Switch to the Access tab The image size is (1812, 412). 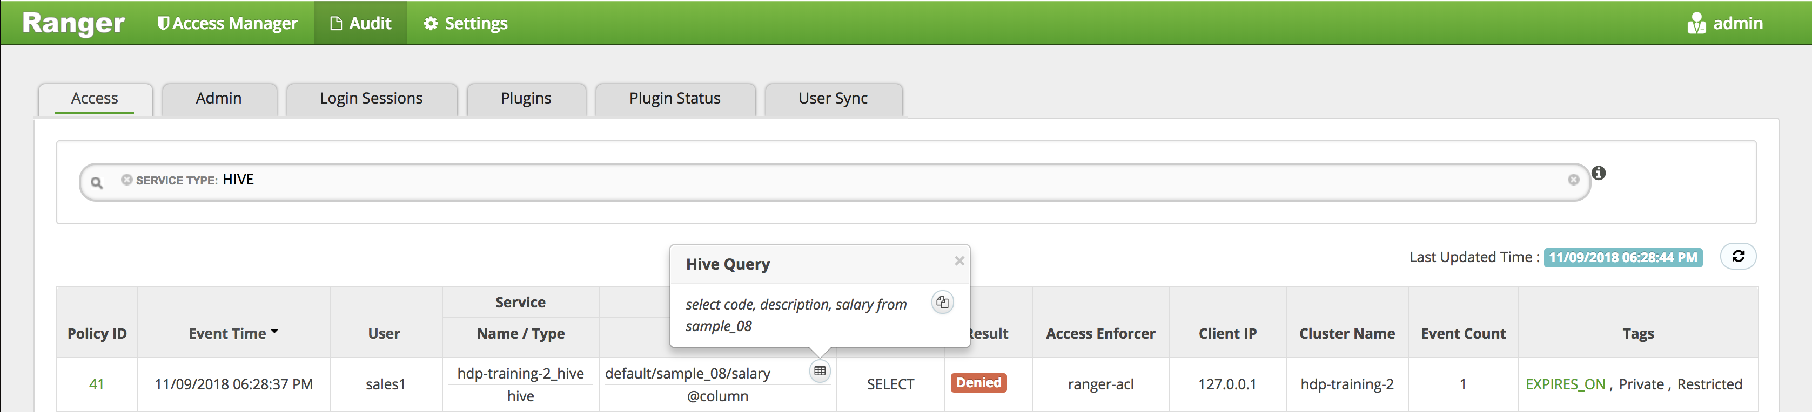(95, 99)
